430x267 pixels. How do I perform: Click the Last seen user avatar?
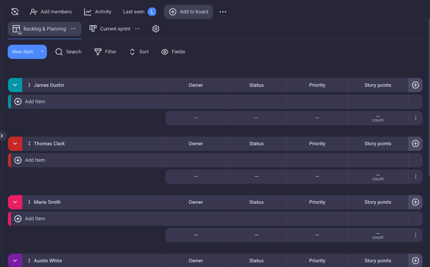(x=152, y=12)
